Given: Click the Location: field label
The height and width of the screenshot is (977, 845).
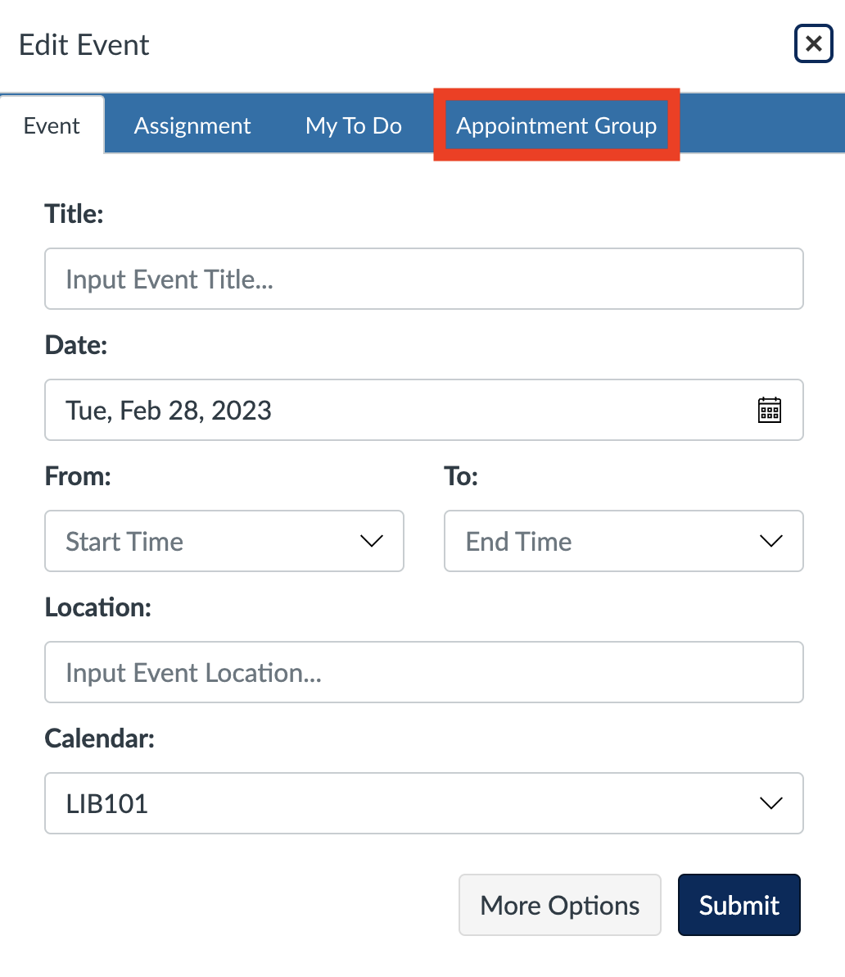Looking at the screenshot, I should [98, 607].
